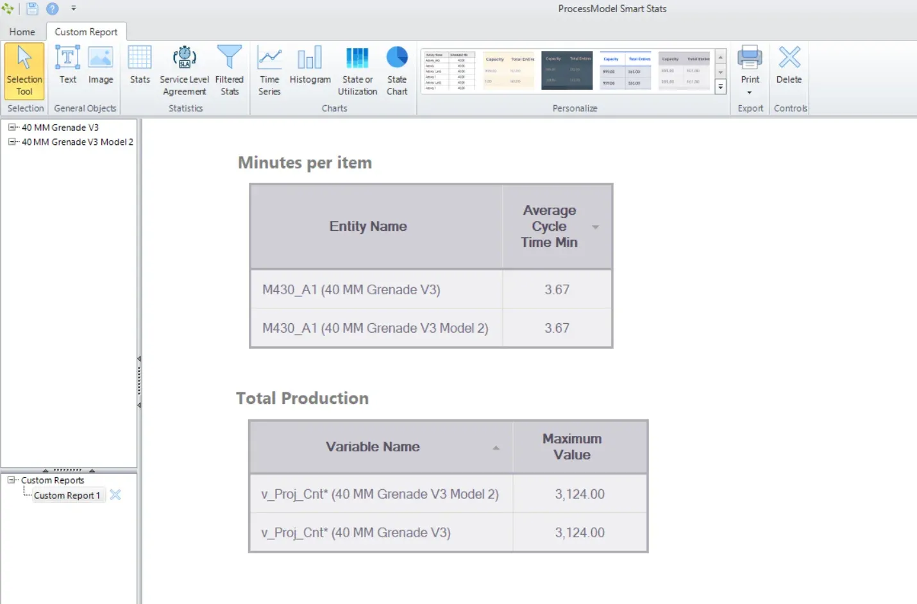The image size is (917, 604).
Task: Choose the gray table style thumbnail
Action: 684,71
